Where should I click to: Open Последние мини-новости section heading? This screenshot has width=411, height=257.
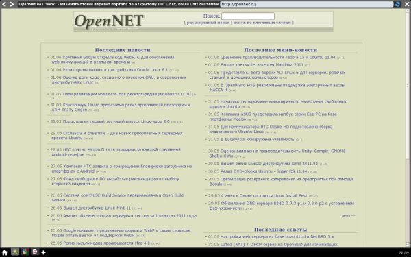(x=280, y=50)
